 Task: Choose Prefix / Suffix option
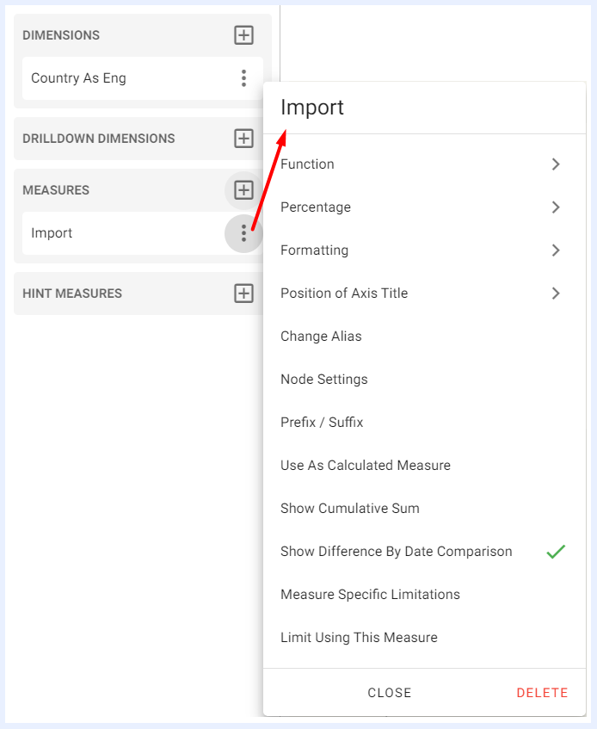click(424, 422)
